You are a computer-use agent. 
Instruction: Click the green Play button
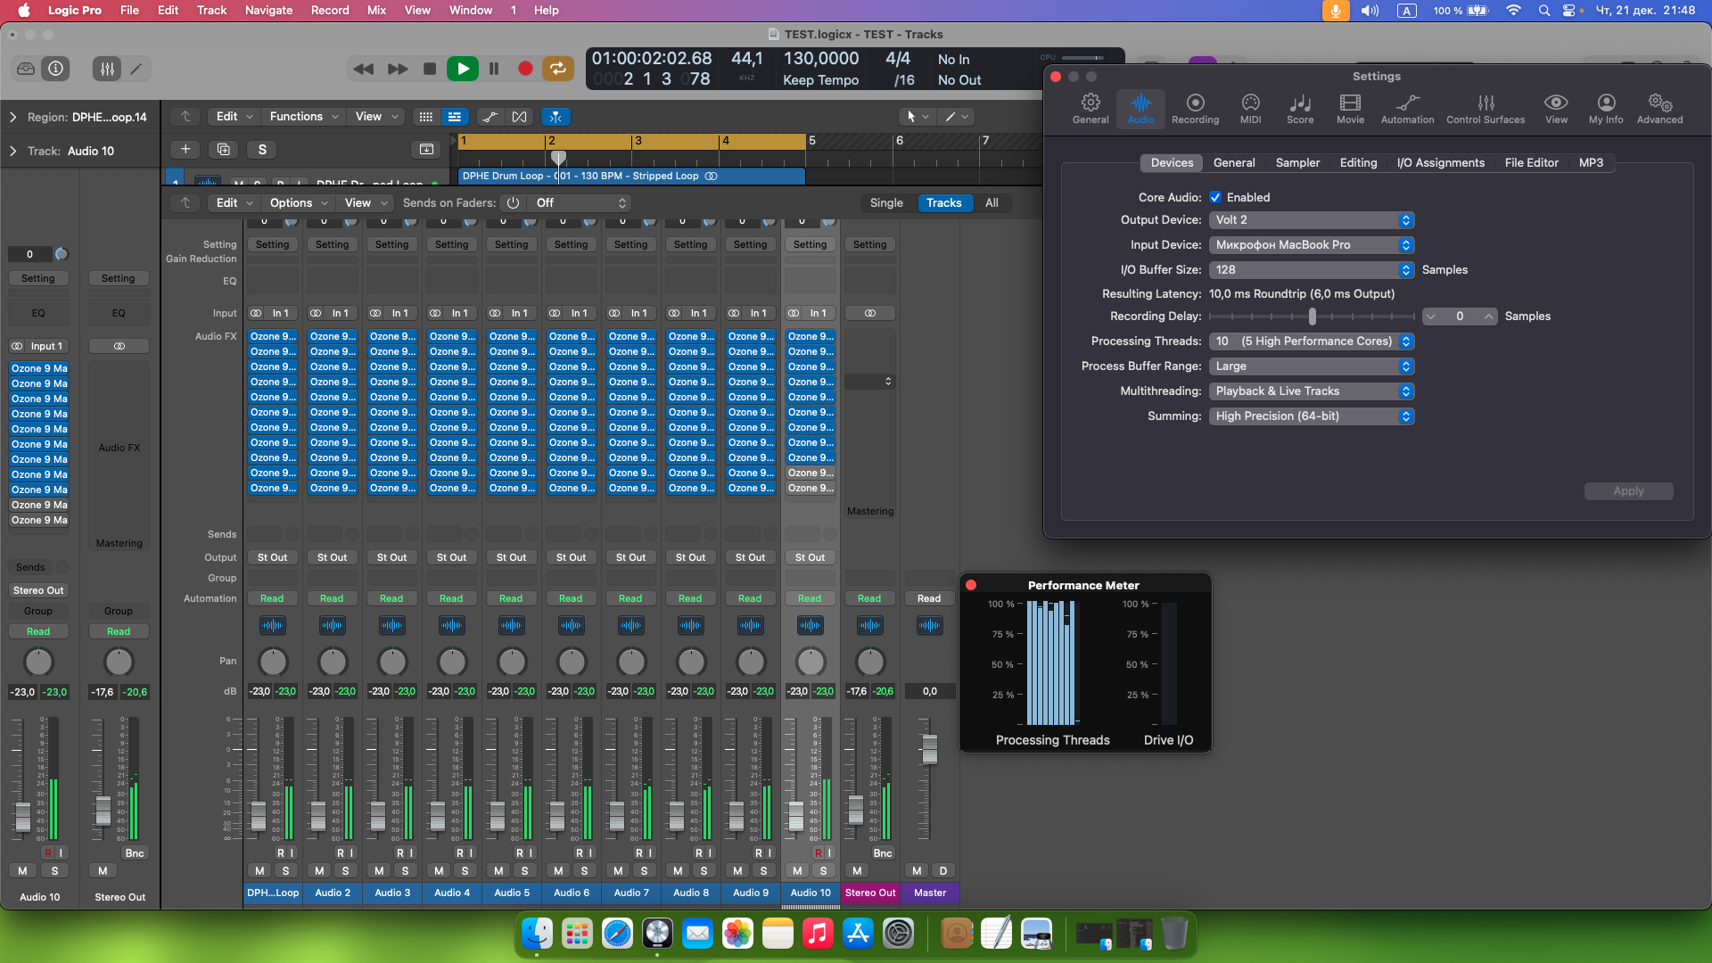(462, 69)
